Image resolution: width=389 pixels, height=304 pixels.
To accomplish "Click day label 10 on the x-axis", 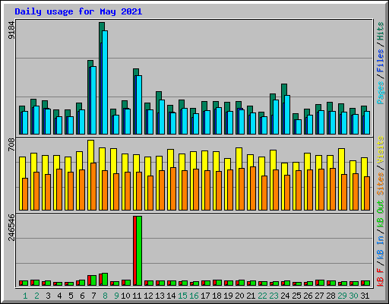I will [125, 296].
